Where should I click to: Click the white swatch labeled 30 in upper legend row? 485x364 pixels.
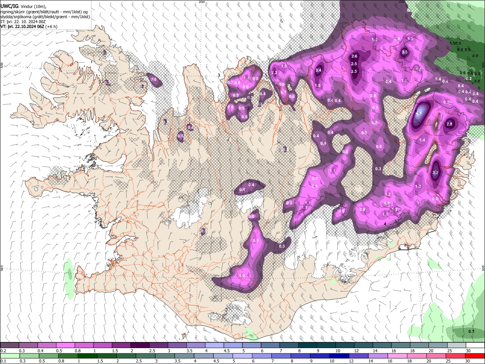[x=475, y=345]
